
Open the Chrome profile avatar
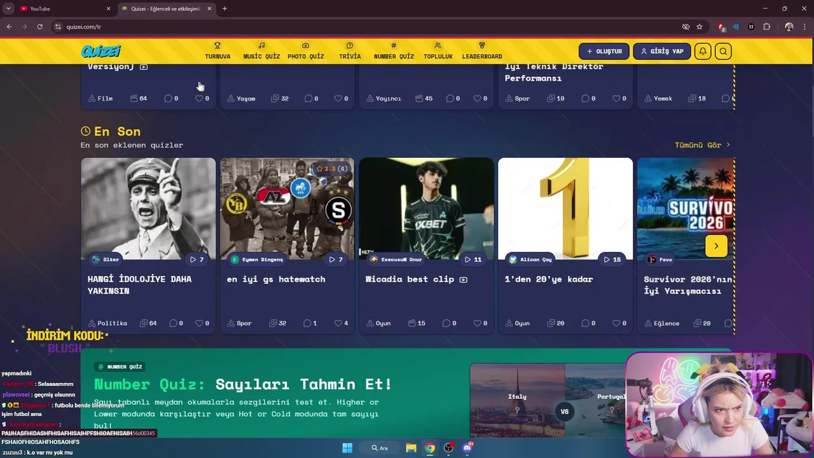point(789,27)
